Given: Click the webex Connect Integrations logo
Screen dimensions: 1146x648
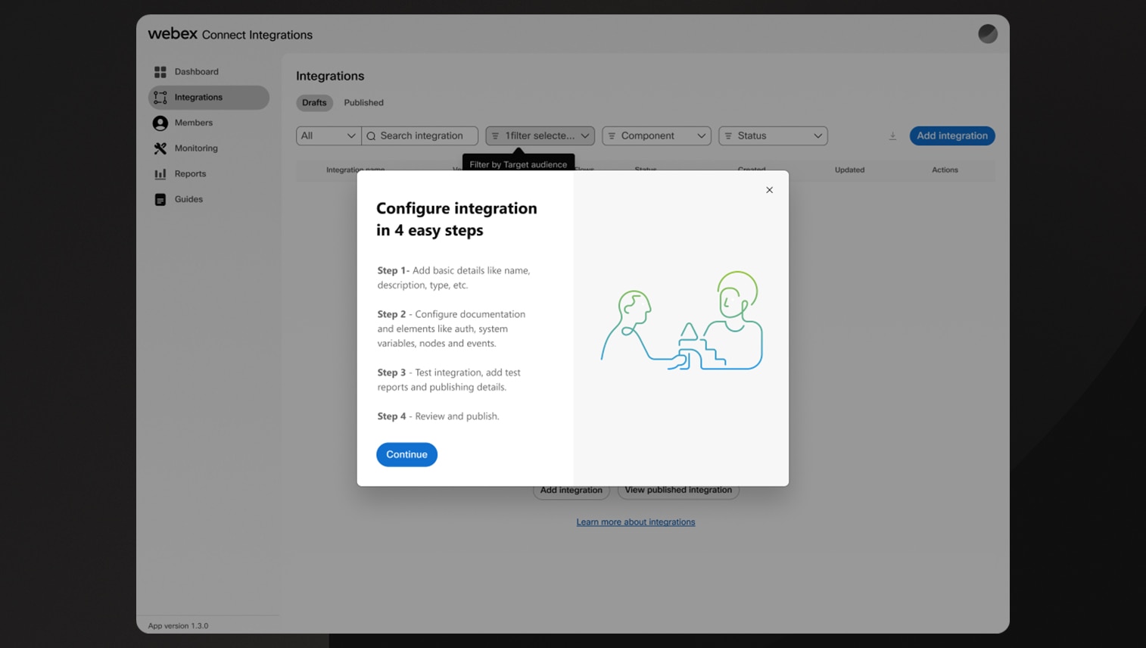Looking at the screenshot, I should click(x=230, y=34).
